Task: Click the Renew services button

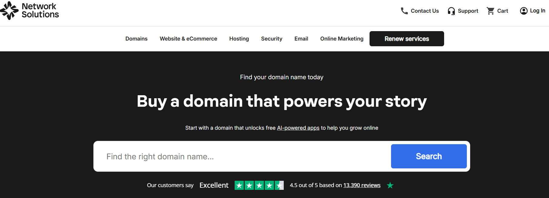Action: [407, 39]
